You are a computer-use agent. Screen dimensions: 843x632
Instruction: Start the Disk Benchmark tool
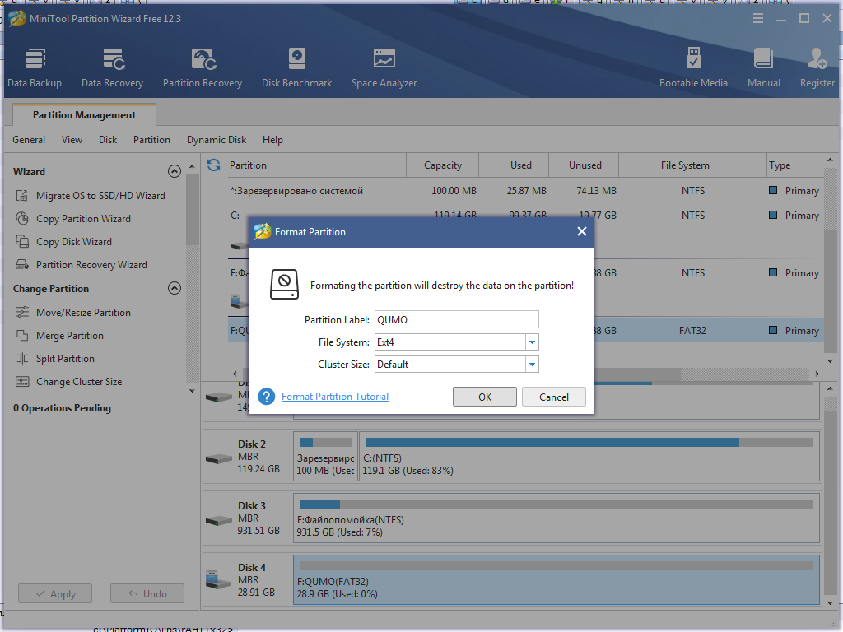point(296,68)
